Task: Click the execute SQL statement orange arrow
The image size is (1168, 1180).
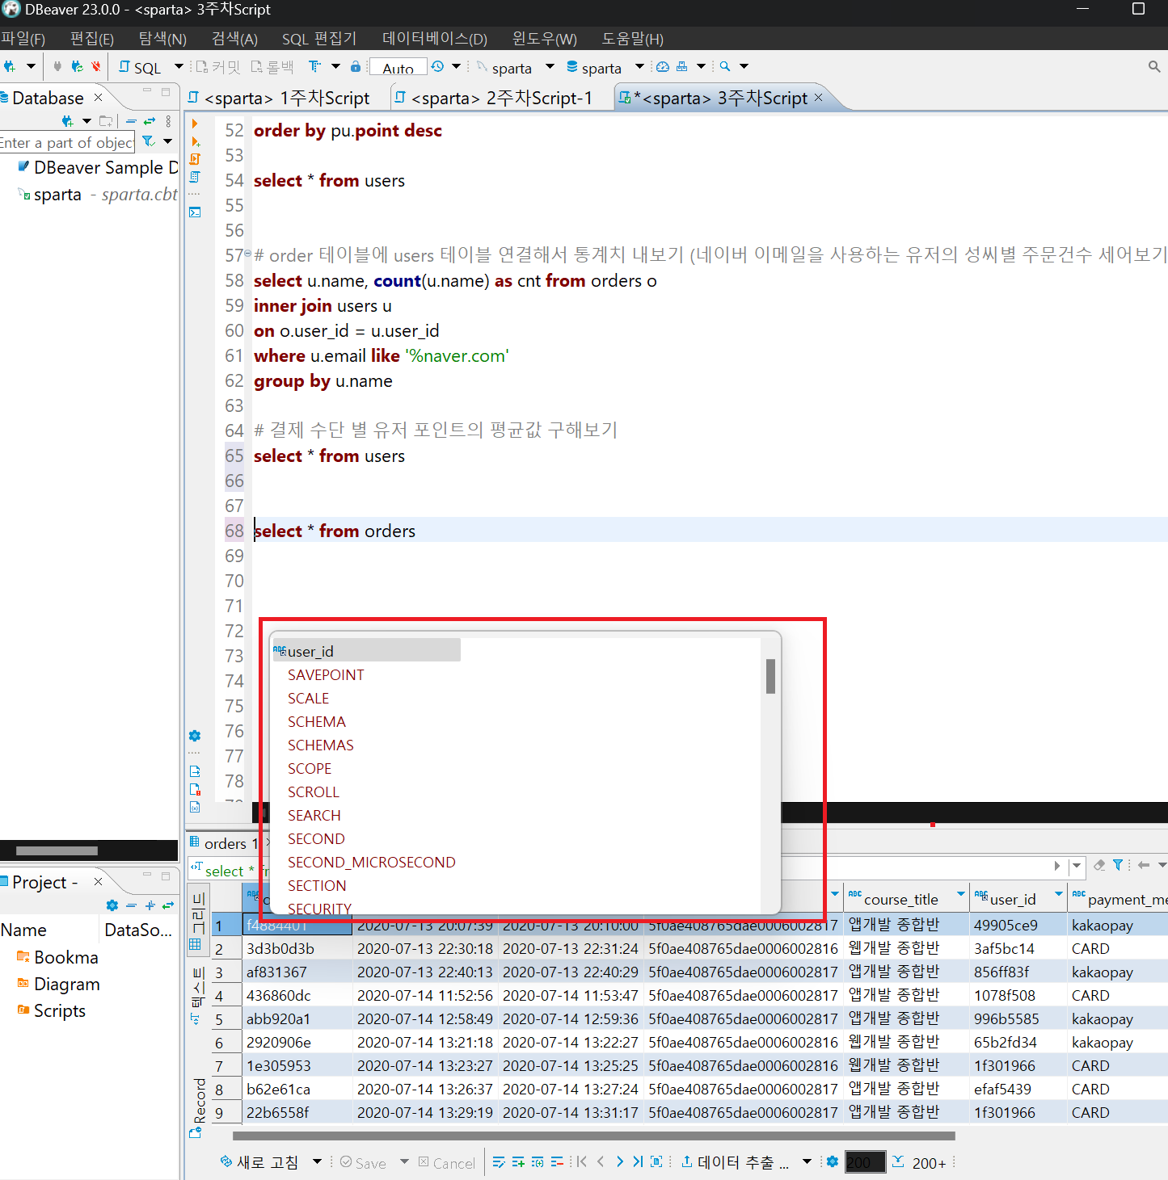Action: point(195,124)
